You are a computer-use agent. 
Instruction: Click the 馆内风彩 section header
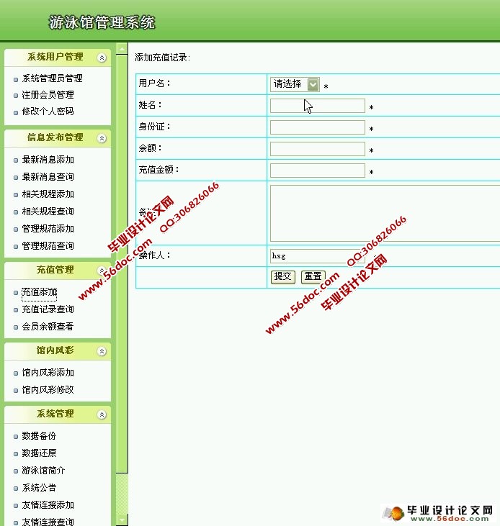click(x=58, y=351)
